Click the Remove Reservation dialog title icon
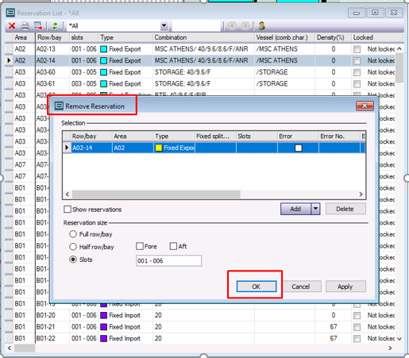 59,106
